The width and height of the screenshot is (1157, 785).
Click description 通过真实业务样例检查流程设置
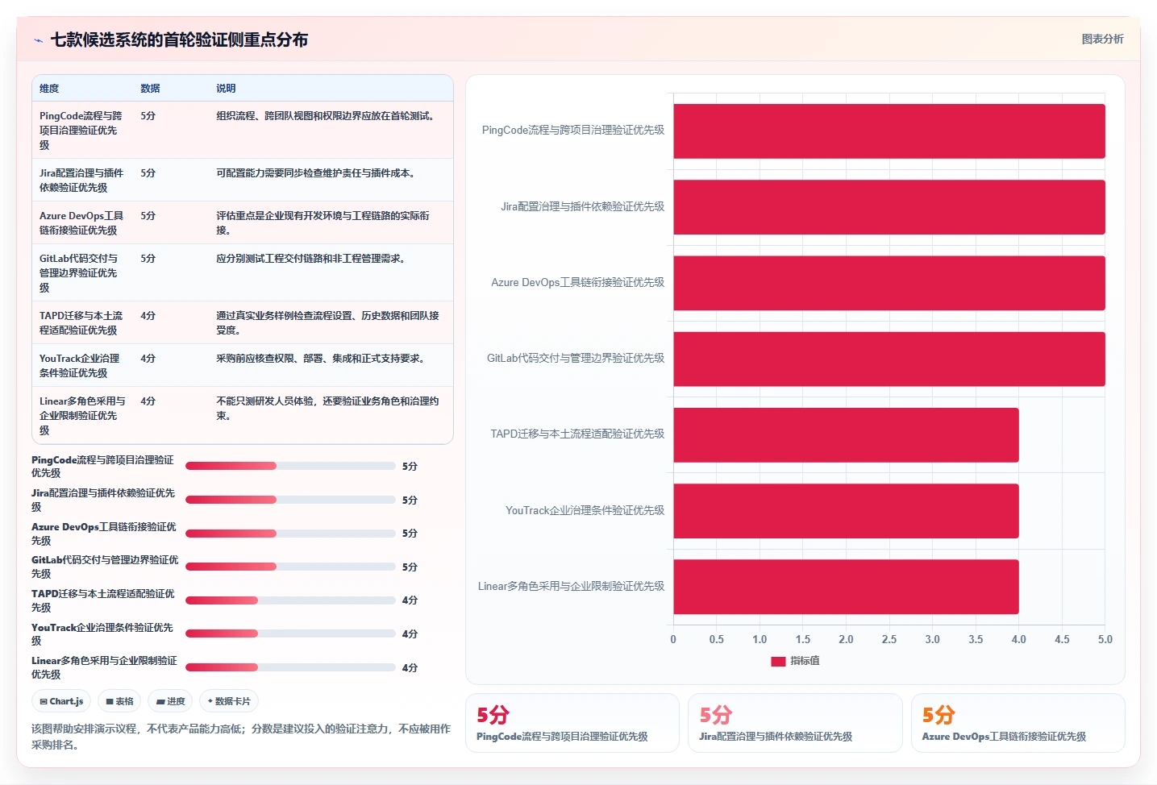click(x=328, y=323)
